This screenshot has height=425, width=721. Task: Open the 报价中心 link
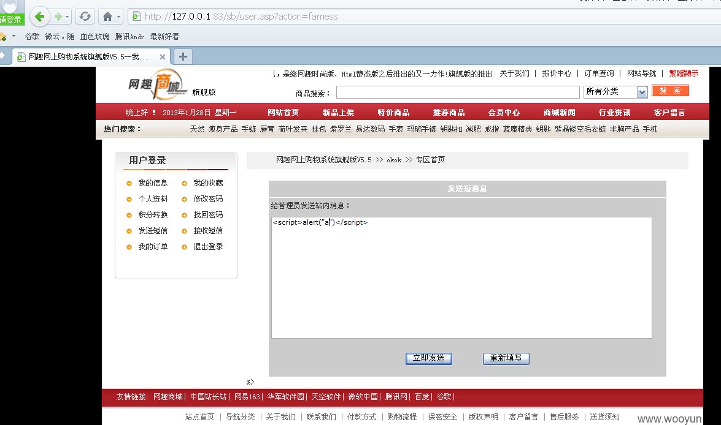pos(557,73)
